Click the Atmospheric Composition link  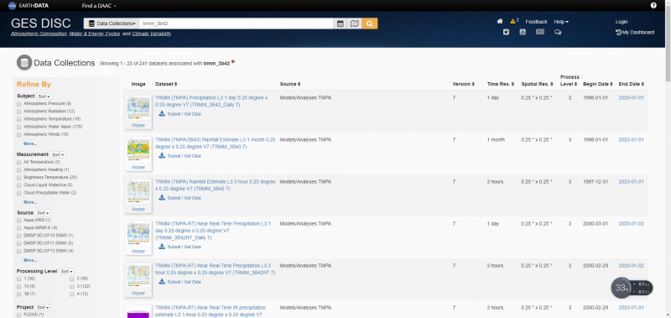39,34
